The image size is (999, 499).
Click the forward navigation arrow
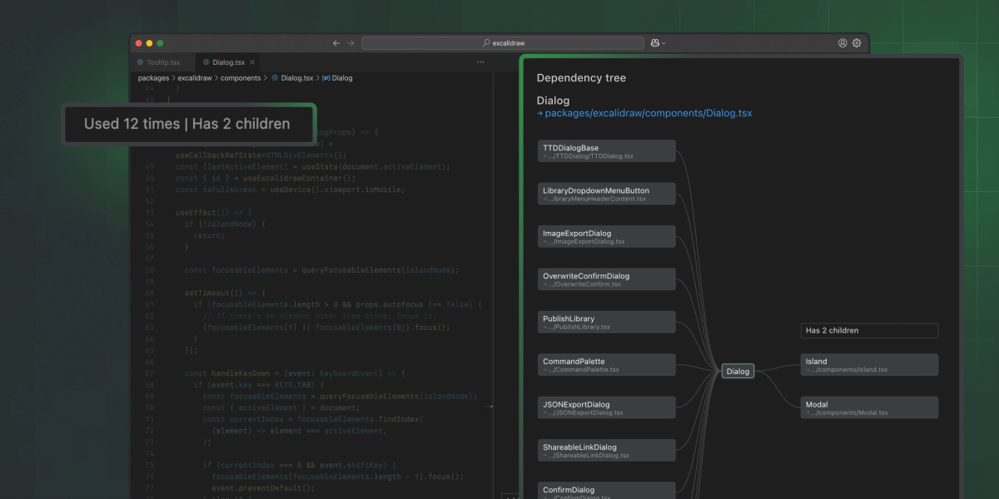(350, 43)
